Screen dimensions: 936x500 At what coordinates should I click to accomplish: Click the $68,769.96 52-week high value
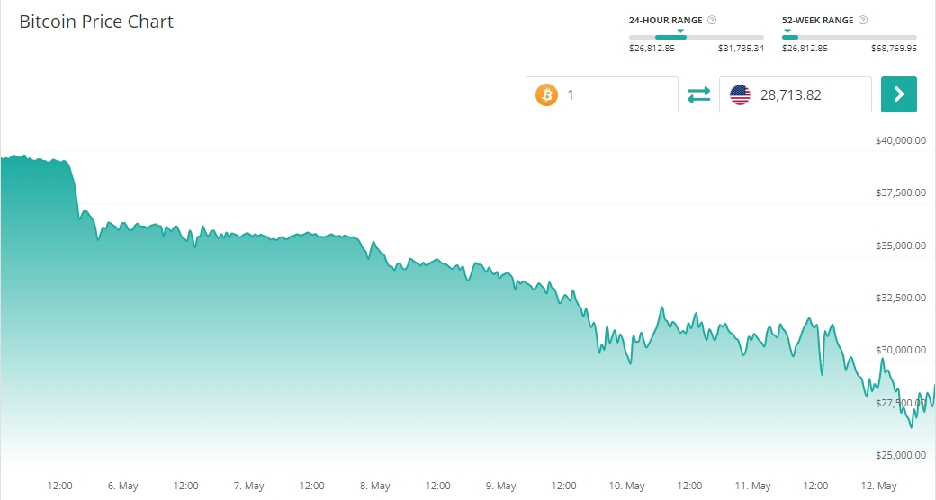[894, 48]
